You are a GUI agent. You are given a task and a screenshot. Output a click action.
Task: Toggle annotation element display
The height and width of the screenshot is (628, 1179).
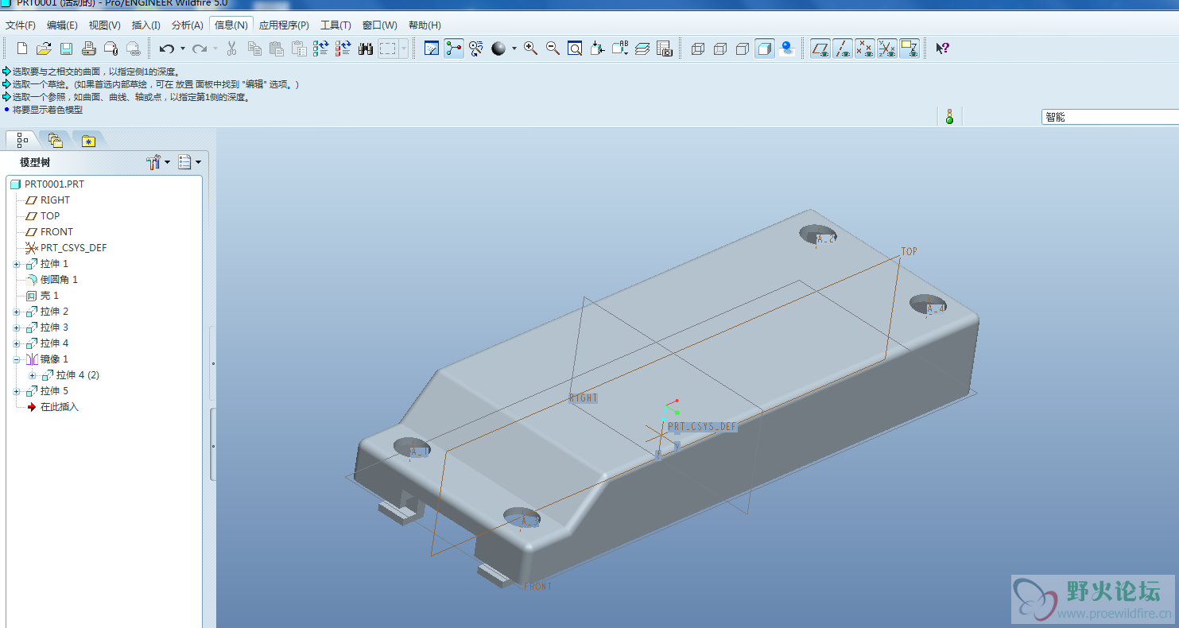[909, 48]
